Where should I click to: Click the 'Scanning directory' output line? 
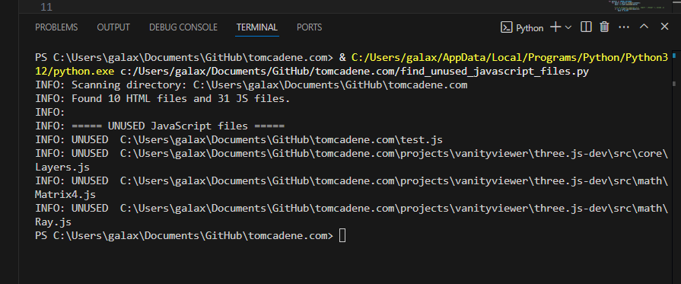click(x=251, y=85)
